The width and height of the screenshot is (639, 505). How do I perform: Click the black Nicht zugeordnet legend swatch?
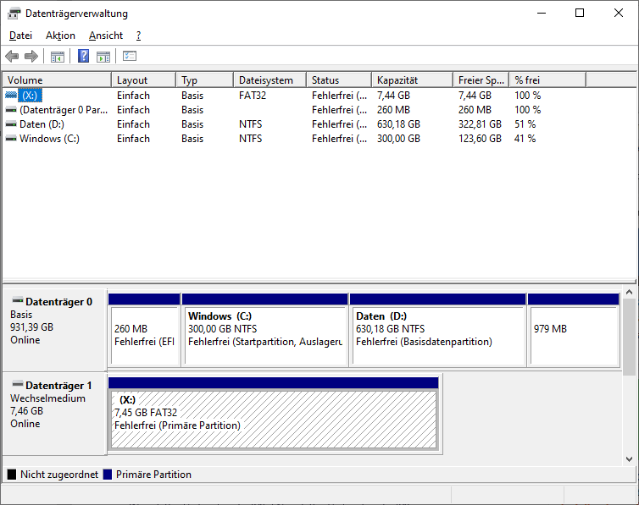[x=12, y=475]
